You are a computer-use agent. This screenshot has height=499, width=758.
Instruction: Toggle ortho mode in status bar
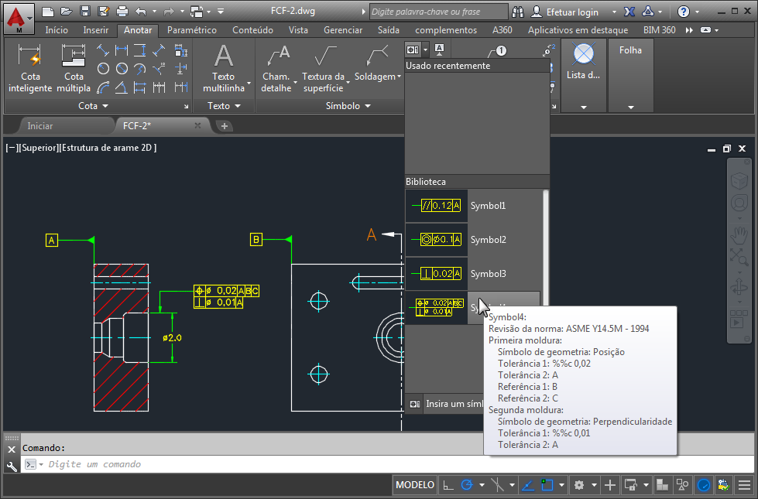click(448, 485)
